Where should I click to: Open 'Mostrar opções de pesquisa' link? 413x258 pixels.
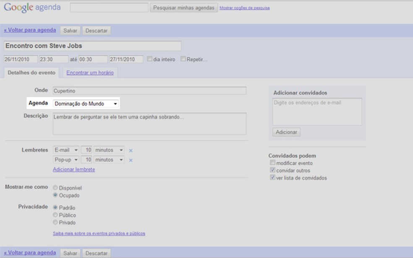click(244, 8)
